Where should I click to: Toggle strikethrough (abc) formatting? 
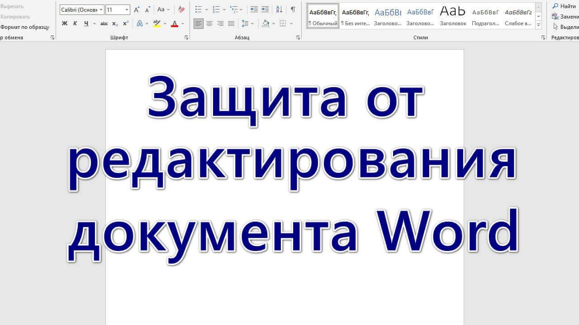click(104, 23)
